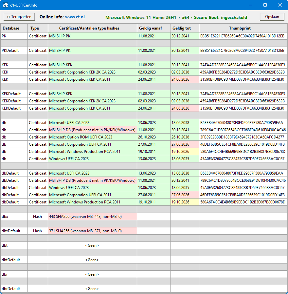This screenshot has width=288, height=294.
Task: Click thumbprint 45A0FA32... in the dbDefault row
Action: pyautogui.click(x=243, y=188)
